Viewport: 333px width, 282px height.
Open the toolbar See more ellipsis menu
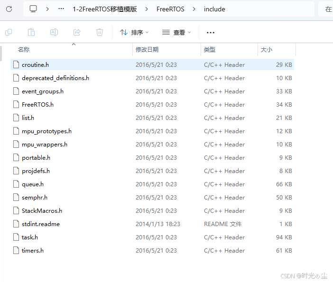click(211, 32)
